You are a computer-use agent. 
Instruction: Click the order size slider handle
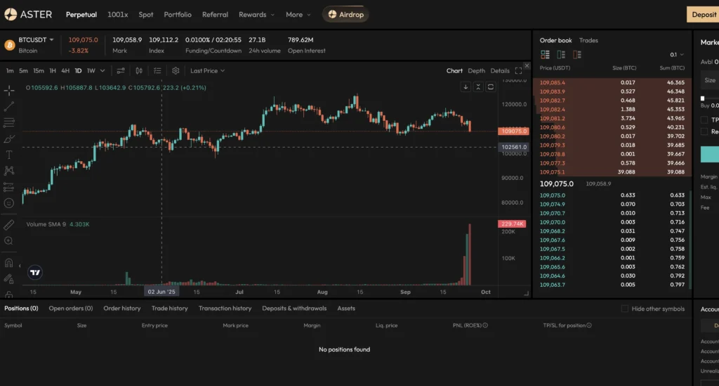click(702, 98)
